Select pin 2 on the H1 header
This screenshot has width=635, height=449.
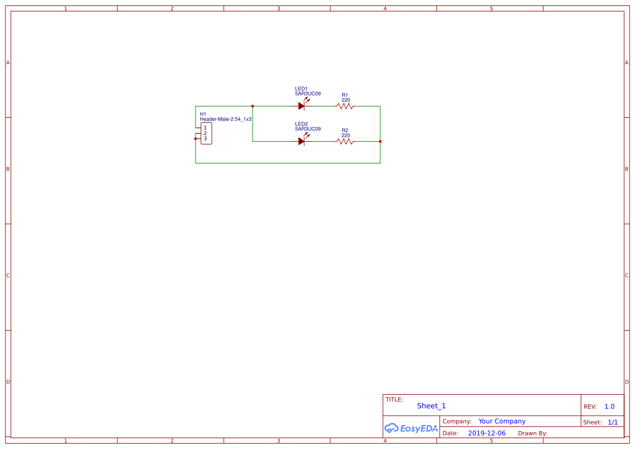click(205, 132)
